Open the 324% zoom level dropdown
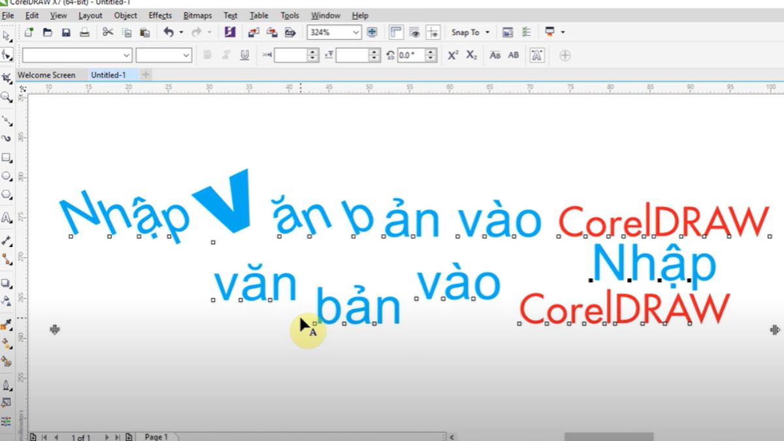Viewport: 784px width, 441px height. (355, 32)
